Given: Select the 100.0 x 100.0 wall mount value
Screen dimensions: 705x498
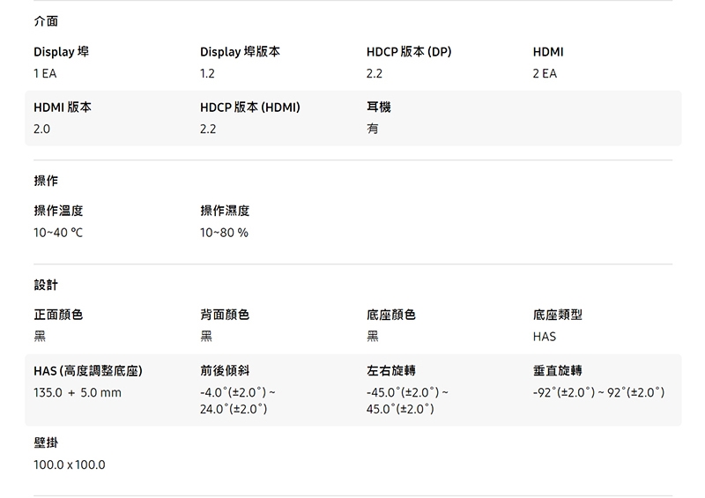Looking at the screenshot, I should [69, 465].
